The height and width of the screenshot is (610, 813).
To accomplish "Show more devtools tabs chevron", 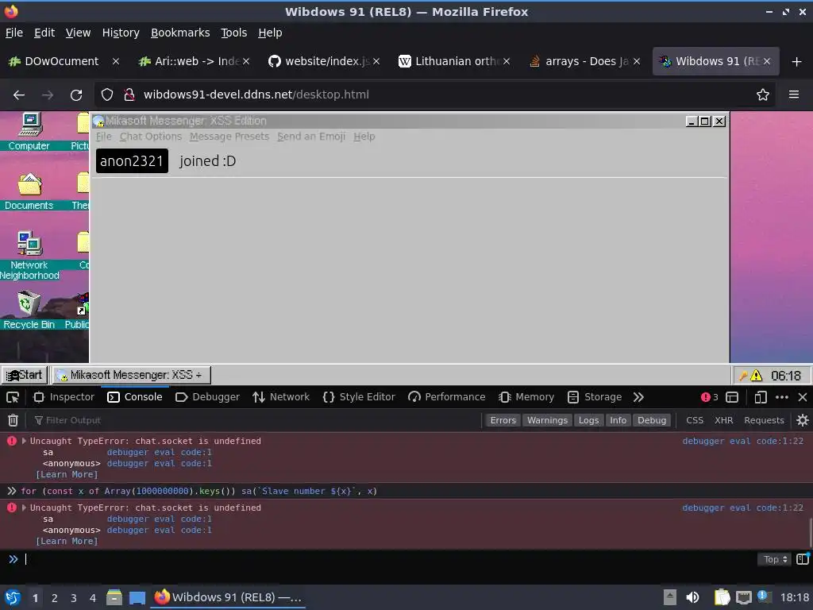I will [638, 397].
